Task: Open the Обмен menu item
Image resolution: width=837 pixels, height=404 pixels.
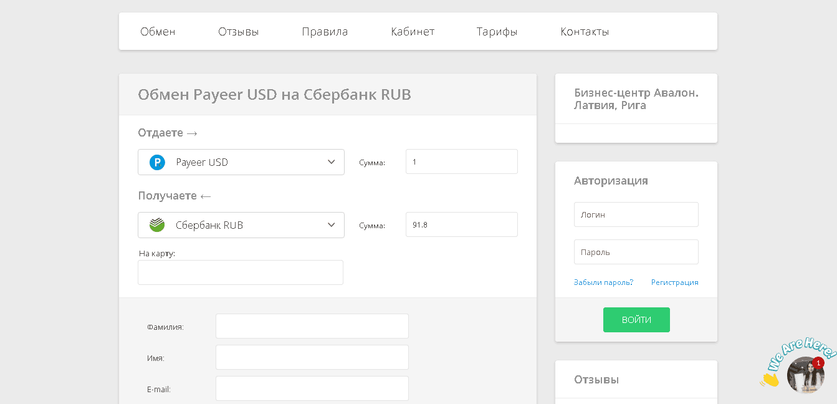Action: (158, 31)
